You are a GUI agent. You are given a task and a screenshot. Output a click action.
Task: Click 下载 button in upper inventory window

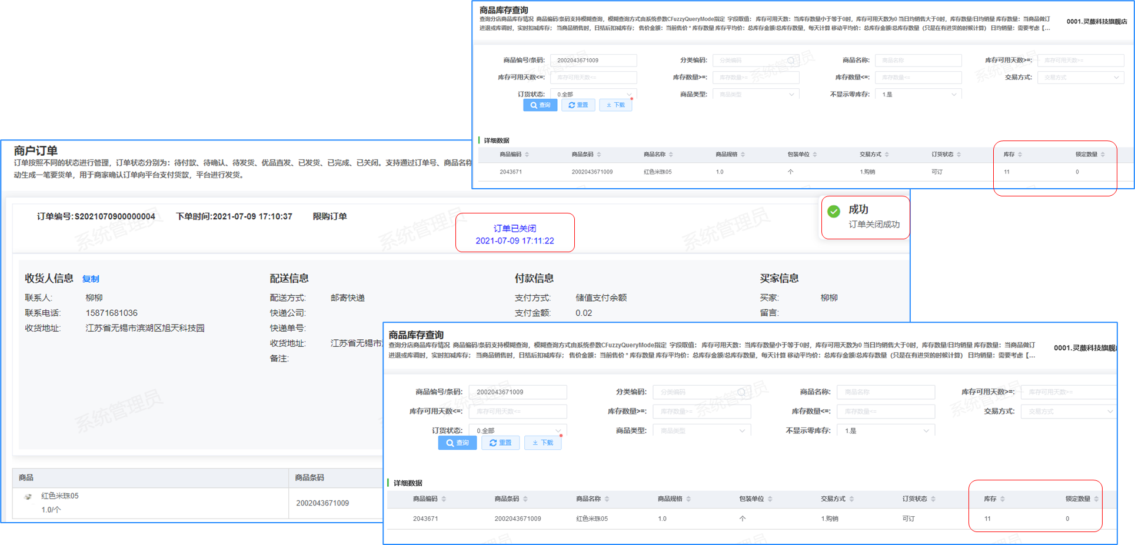pos(615,105)
